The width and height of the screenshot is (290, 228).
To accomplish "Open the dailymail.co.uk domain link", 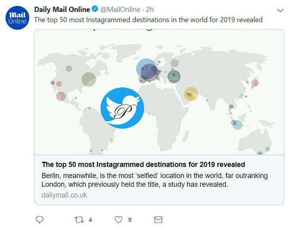I will tap(64, 195).
